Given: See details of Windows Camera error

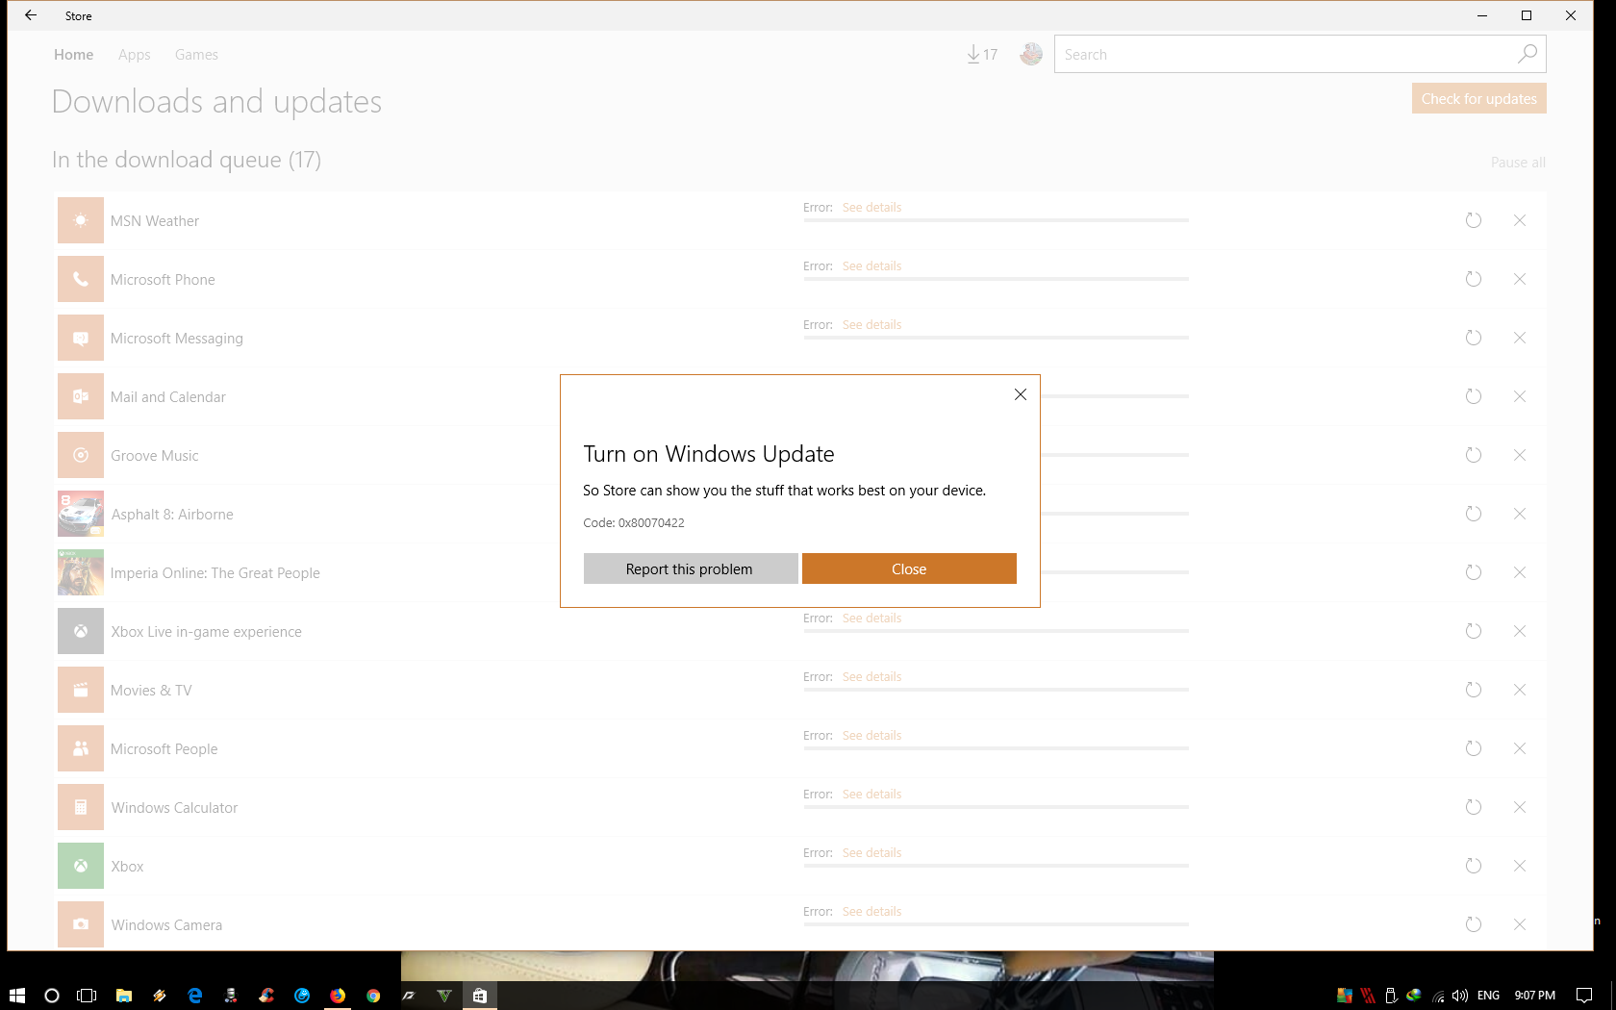Looking at the screenshot, I should tap(871, 912).
